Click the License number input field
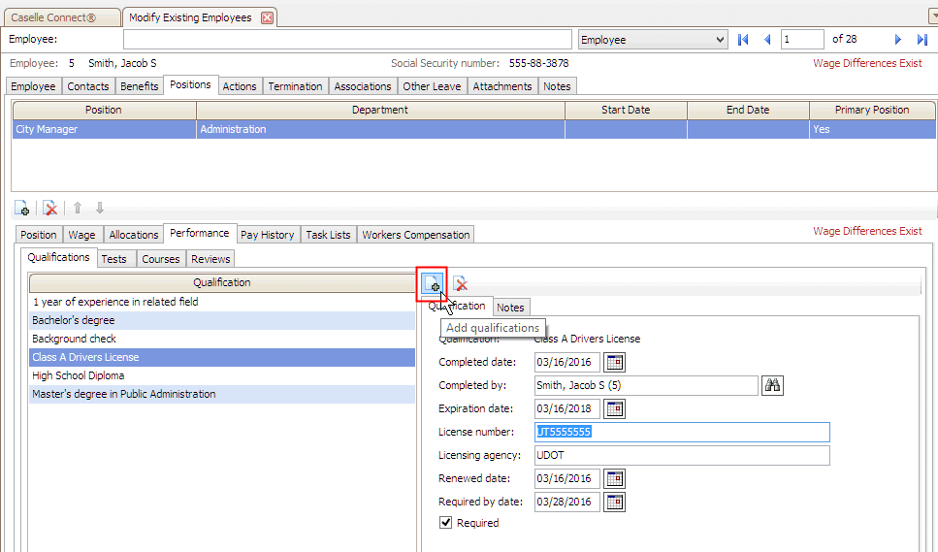The width and height of the screenshot is (938, 552). [682, 432]
